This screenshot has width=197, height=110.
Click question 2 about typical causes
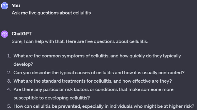click(x=99, y=73)
